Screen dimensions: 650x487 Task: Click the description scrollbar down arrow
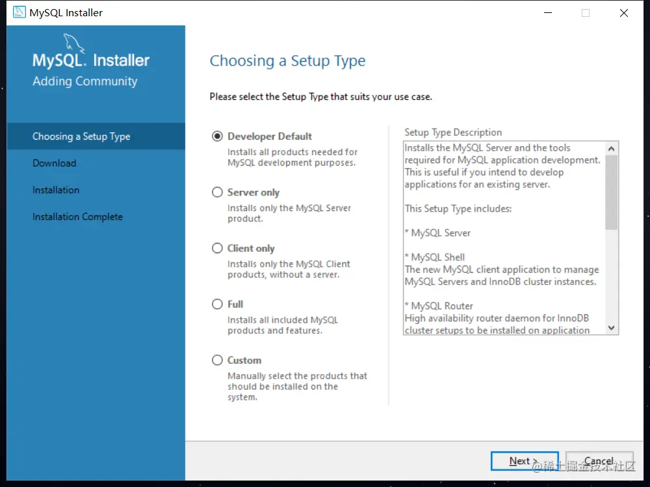pyautogui.click(x=611, y=327)
